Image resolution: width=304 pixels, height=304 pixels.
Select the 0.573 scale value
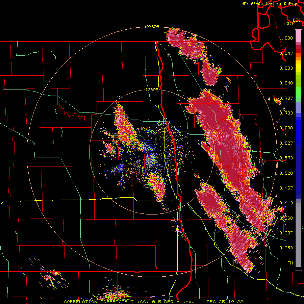click(286, 158)
